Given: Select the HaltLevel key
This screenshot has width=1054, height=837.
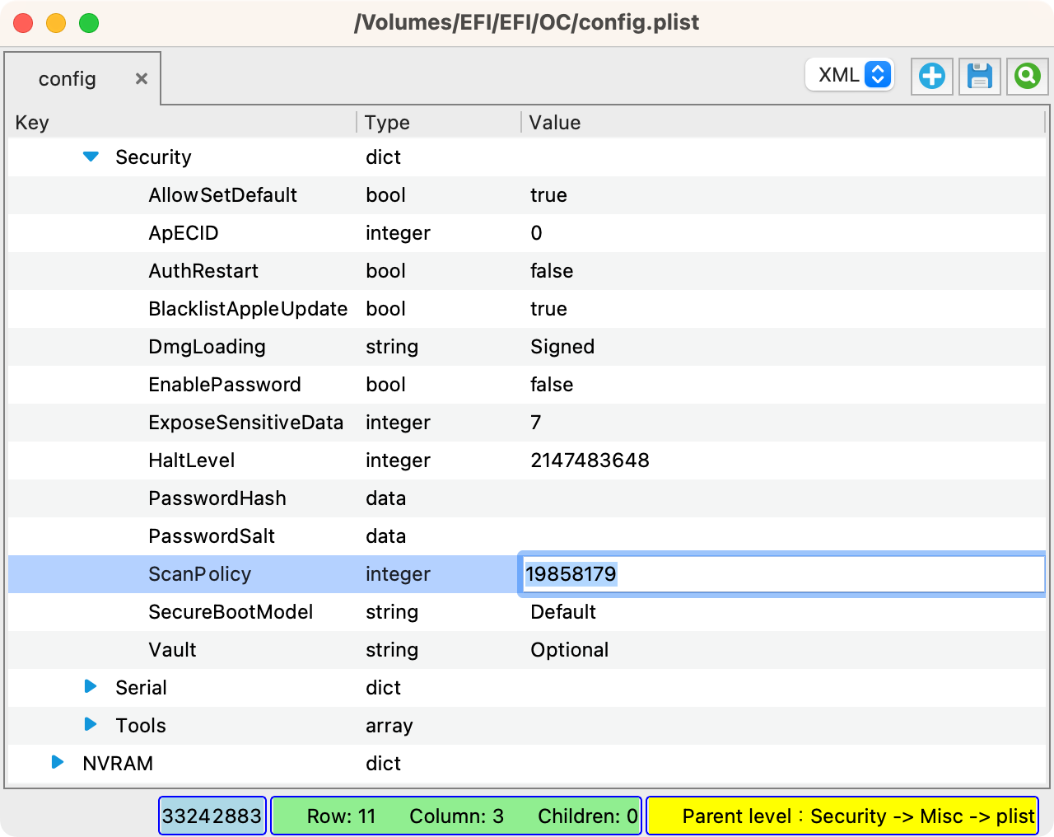Looking at the screenshot, I should [x=192, y=461].
